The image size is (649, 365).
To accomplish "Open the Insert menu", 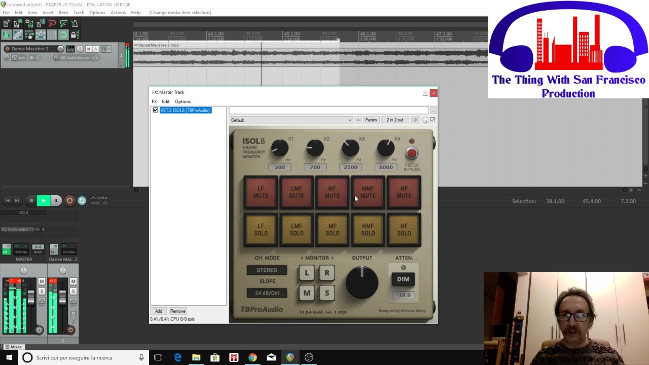I will point(48,12).
